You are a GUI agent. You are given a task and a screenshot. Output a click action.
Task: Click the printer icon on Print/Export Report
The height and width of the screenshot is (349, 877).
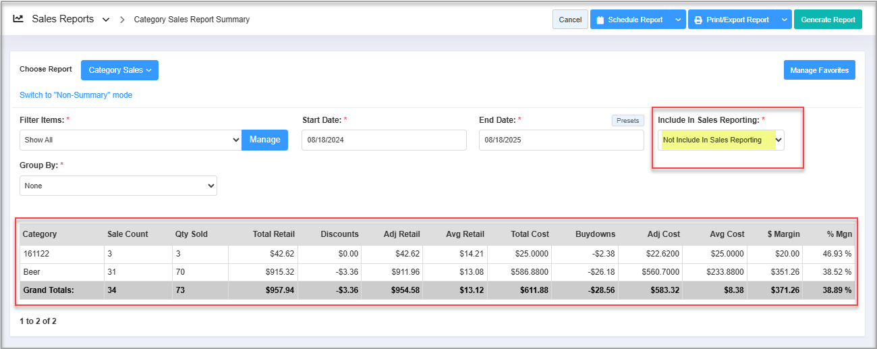698,20
